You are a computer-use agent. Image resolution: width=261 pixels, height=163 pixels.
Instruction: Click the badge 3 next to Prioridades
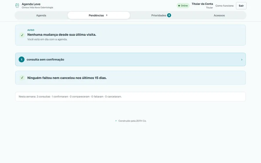pyautogui.click(x=169, y=15)
